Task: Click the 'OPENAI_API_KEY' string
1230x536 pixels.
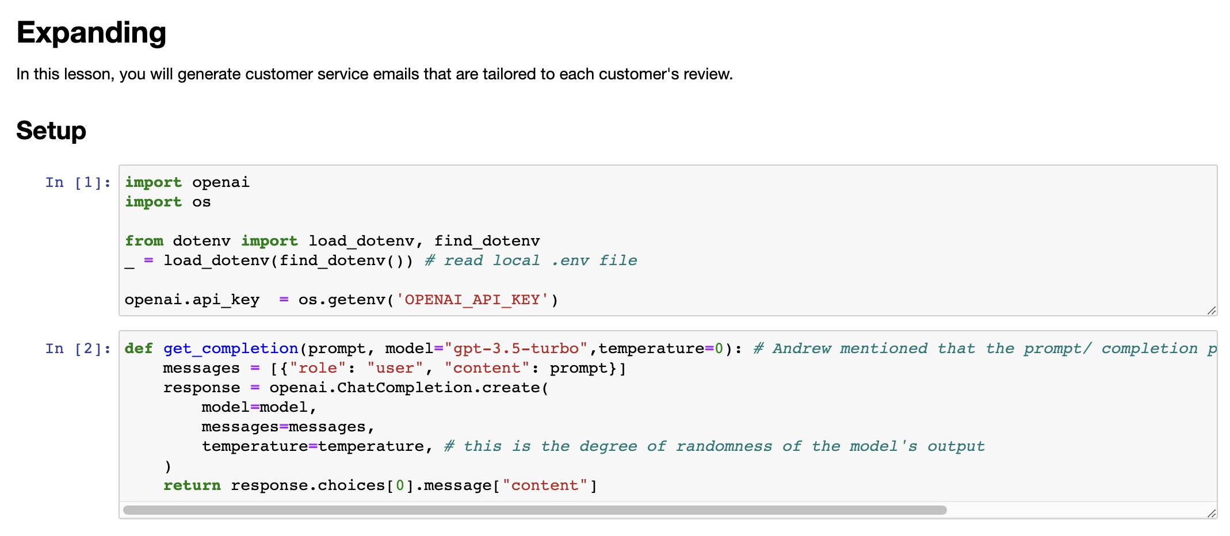Action: point(472,300)
